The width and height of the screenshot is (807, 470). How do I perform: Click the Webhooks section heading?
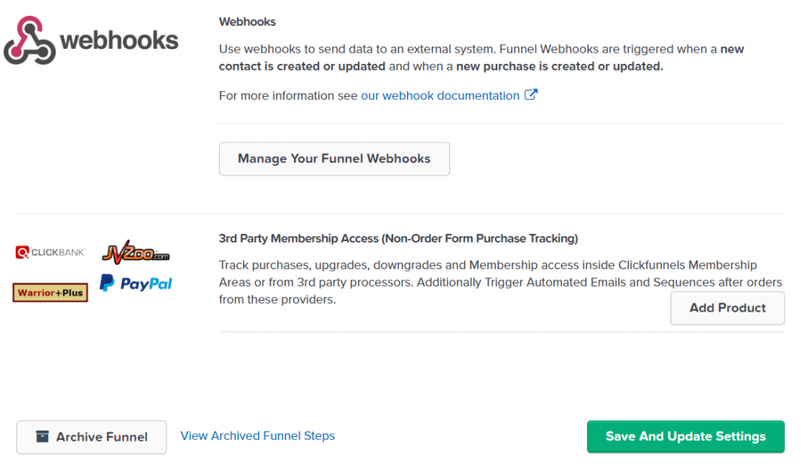tap(247, 21)
